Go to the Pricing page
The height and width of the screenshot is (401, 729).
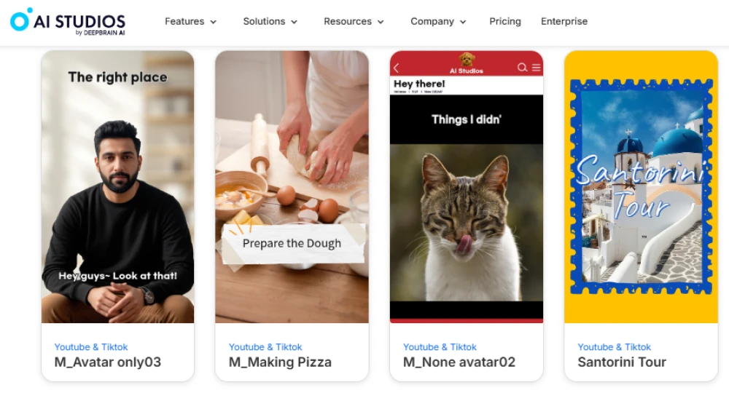click(505, 21)
